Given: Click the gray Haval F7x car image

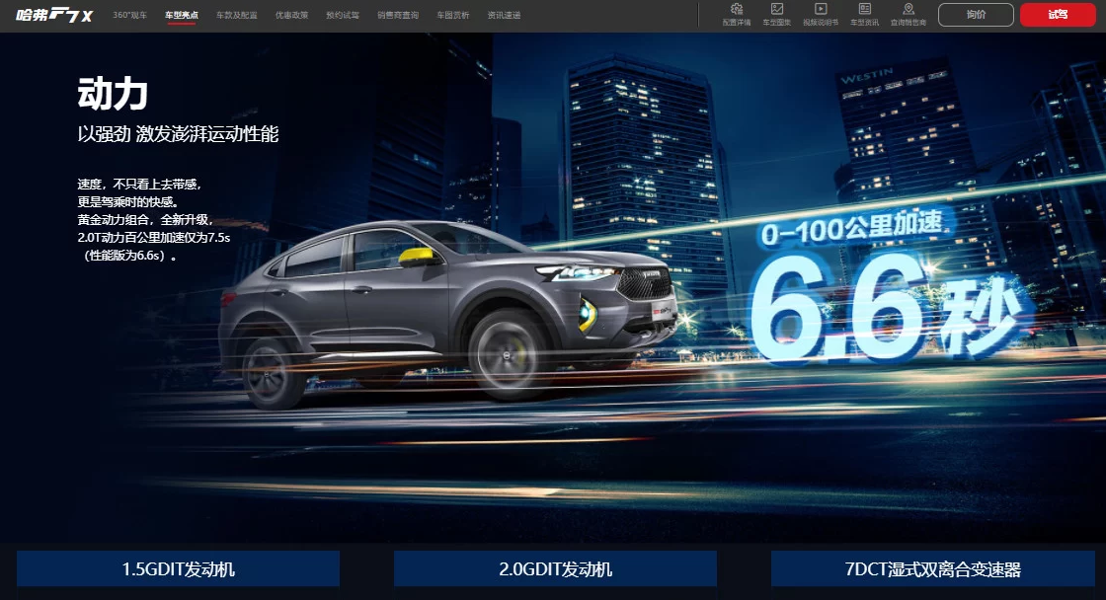Looking at the screenshot, I should 449,313.
